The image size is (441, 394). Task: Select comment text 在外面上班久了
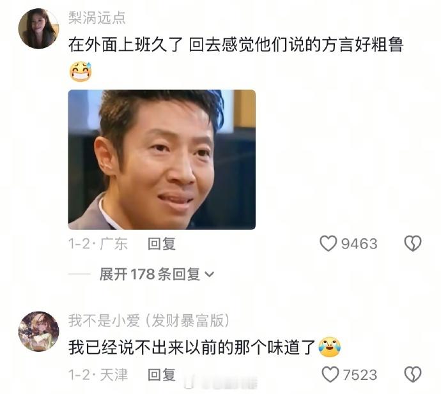click(x=126, y=45)
